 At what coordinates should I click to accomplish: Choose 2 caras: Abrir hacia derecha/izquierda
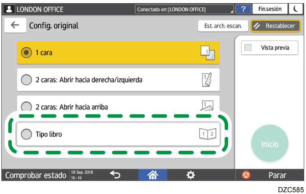pos(27,80)
